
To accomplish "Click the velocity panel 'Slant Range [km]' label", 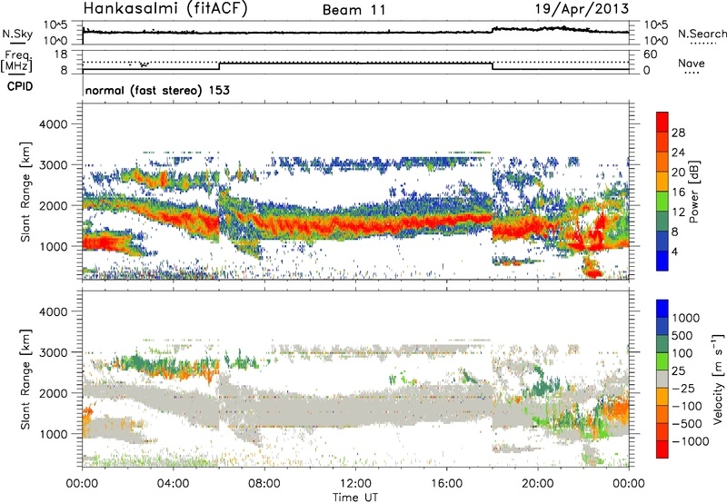I will [x=25, y=379].
